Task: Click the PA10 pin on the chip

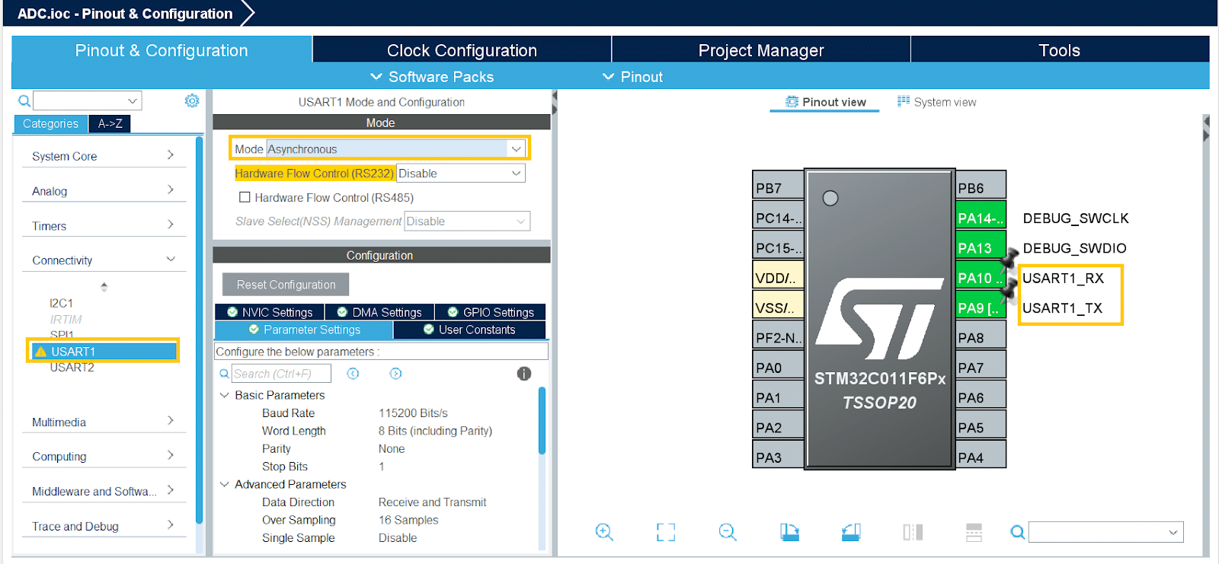Action: (980, 278)
